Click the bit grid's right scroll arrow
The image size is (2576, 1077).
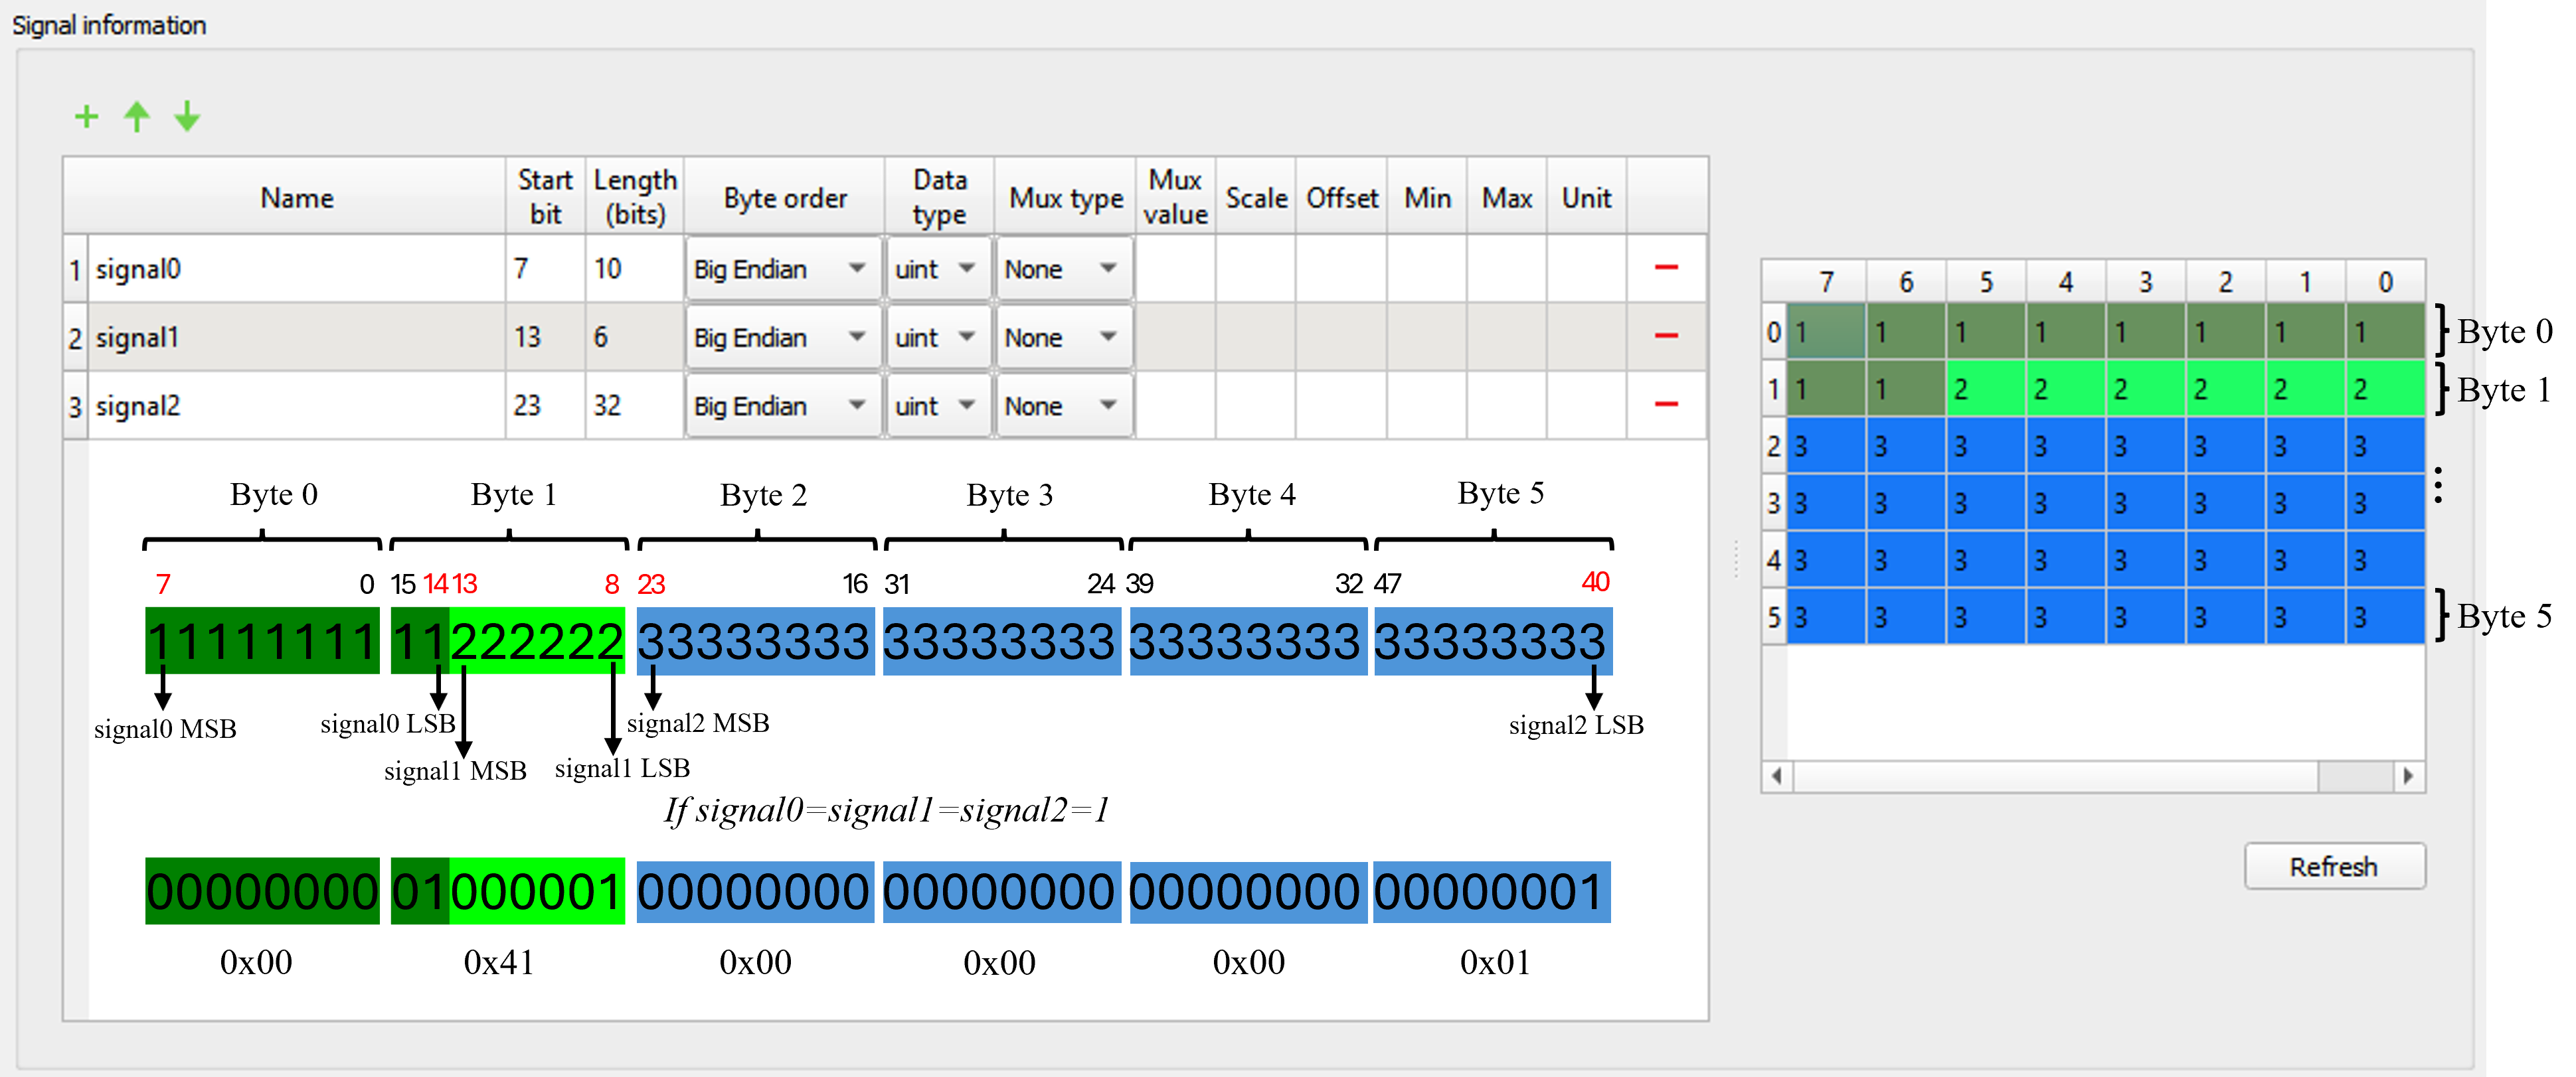2408,775
